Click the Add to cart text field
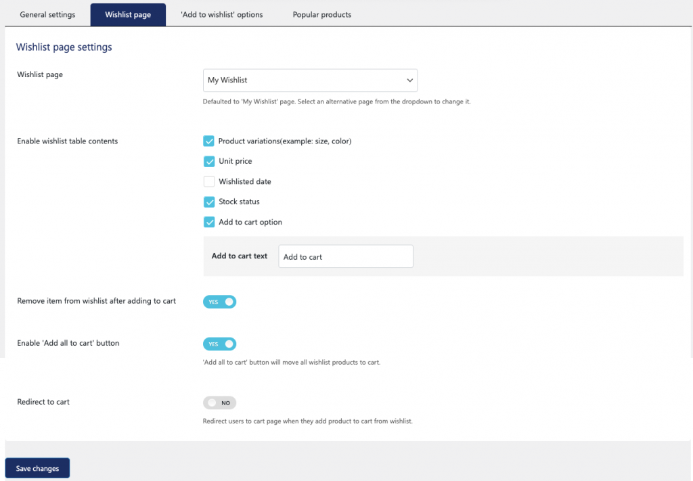The height and width of the screenshot is (481, 693). (x=345, y=256)
